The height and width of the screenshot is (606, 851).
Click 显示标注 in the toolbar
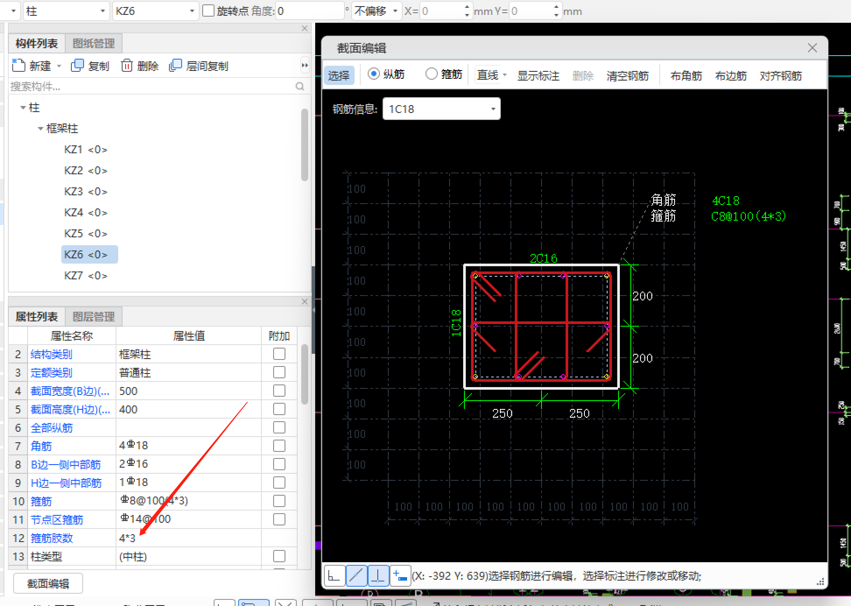click(x=538, y=76)
